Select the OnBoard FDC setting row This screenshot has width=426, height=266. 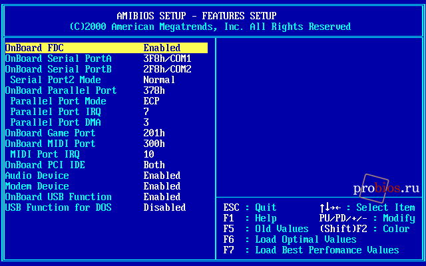106,48
